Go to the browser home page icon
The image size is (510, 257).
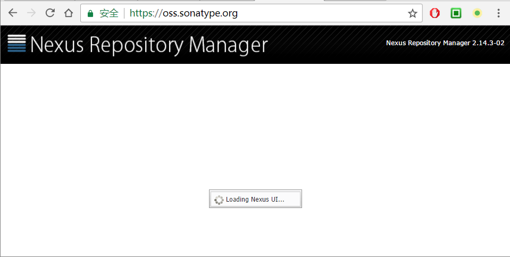[68, 13]
